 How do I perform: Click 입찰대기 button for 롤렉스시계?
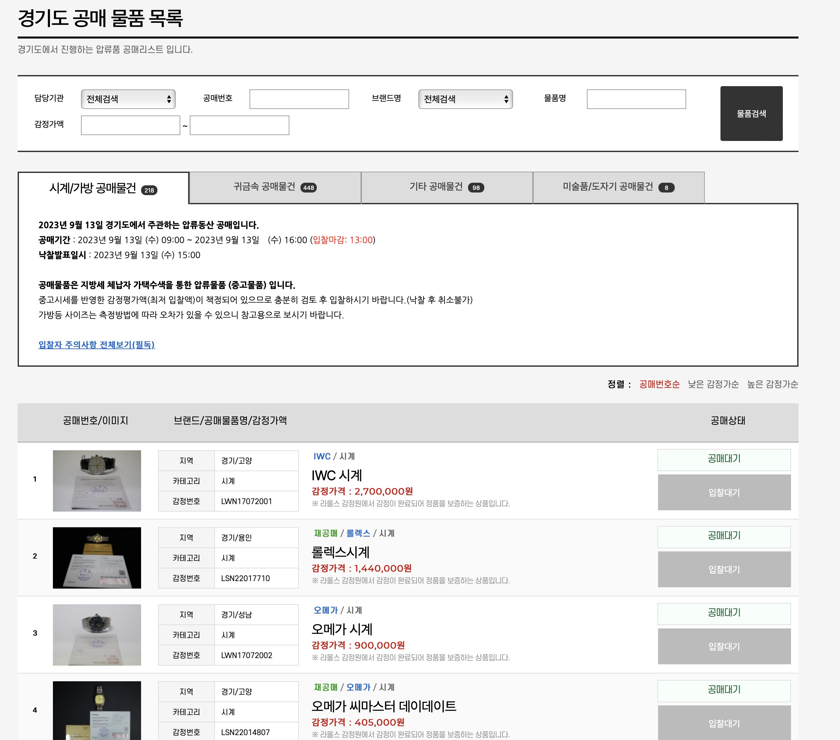tap(724, 569)
